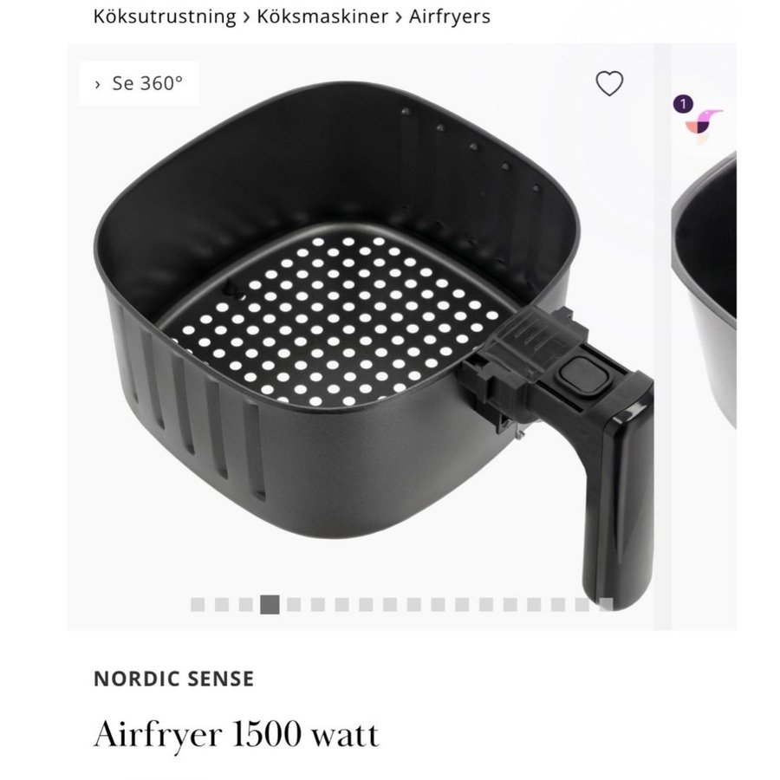This screenshot has height=780, width=780.
Task: Select the sixth image carousel dot
Action: coord(318,605)
